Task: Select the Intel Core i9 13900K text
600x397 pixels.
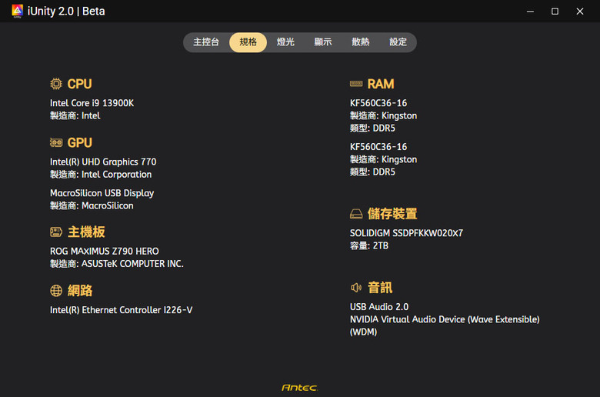Action: click(92, 103)
